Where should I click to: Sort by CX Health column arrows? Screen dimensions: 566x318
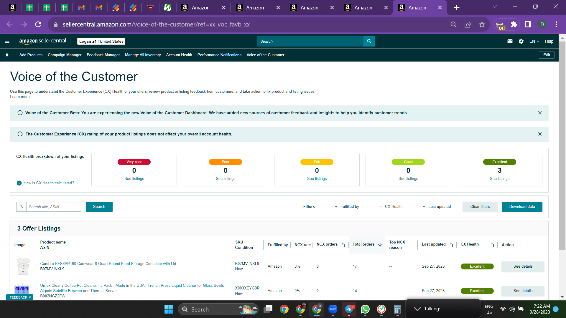(x=493, y=244)
